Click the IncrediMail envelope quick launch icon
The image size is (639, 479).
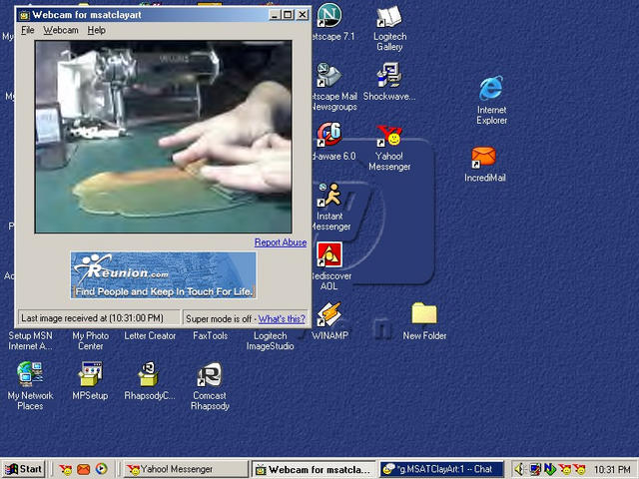coord(84,470)
